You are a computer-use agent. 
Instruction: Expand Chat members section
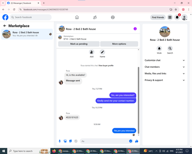(x=165, y=67)
